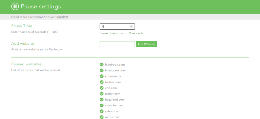Click the cnn.com text

tap(111, 88)
